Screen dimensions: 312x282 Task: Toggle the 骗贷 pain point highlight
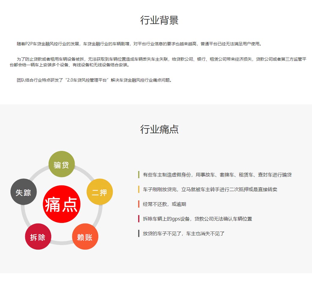pos(61,164)
